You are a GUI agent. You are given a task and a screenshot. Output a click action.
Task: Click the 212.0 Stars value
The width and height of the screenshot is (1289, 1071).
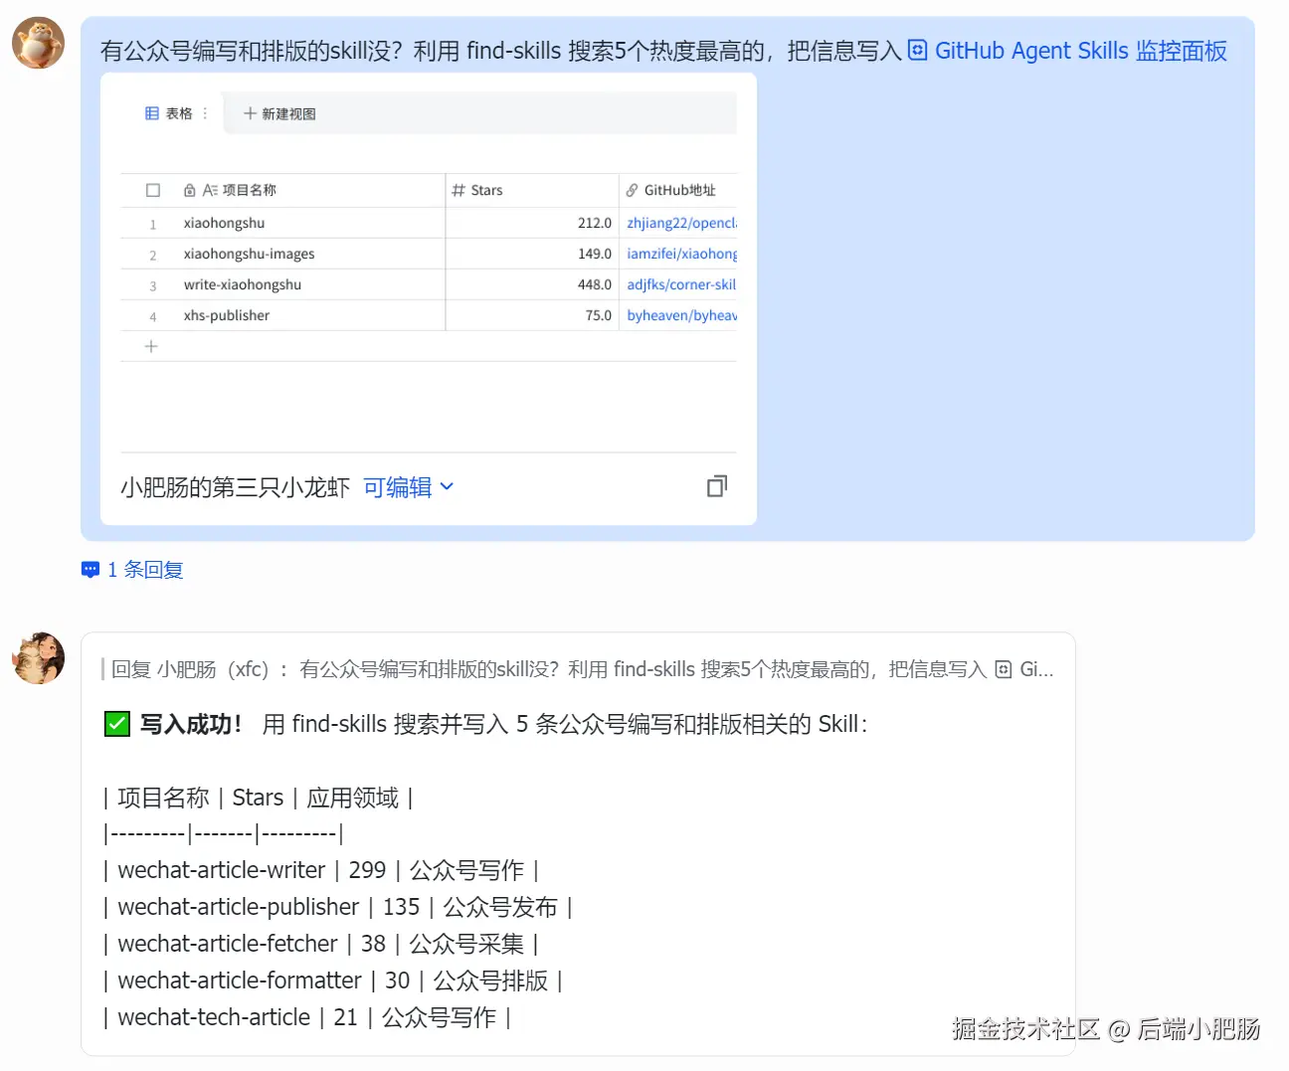coord(595,223)
